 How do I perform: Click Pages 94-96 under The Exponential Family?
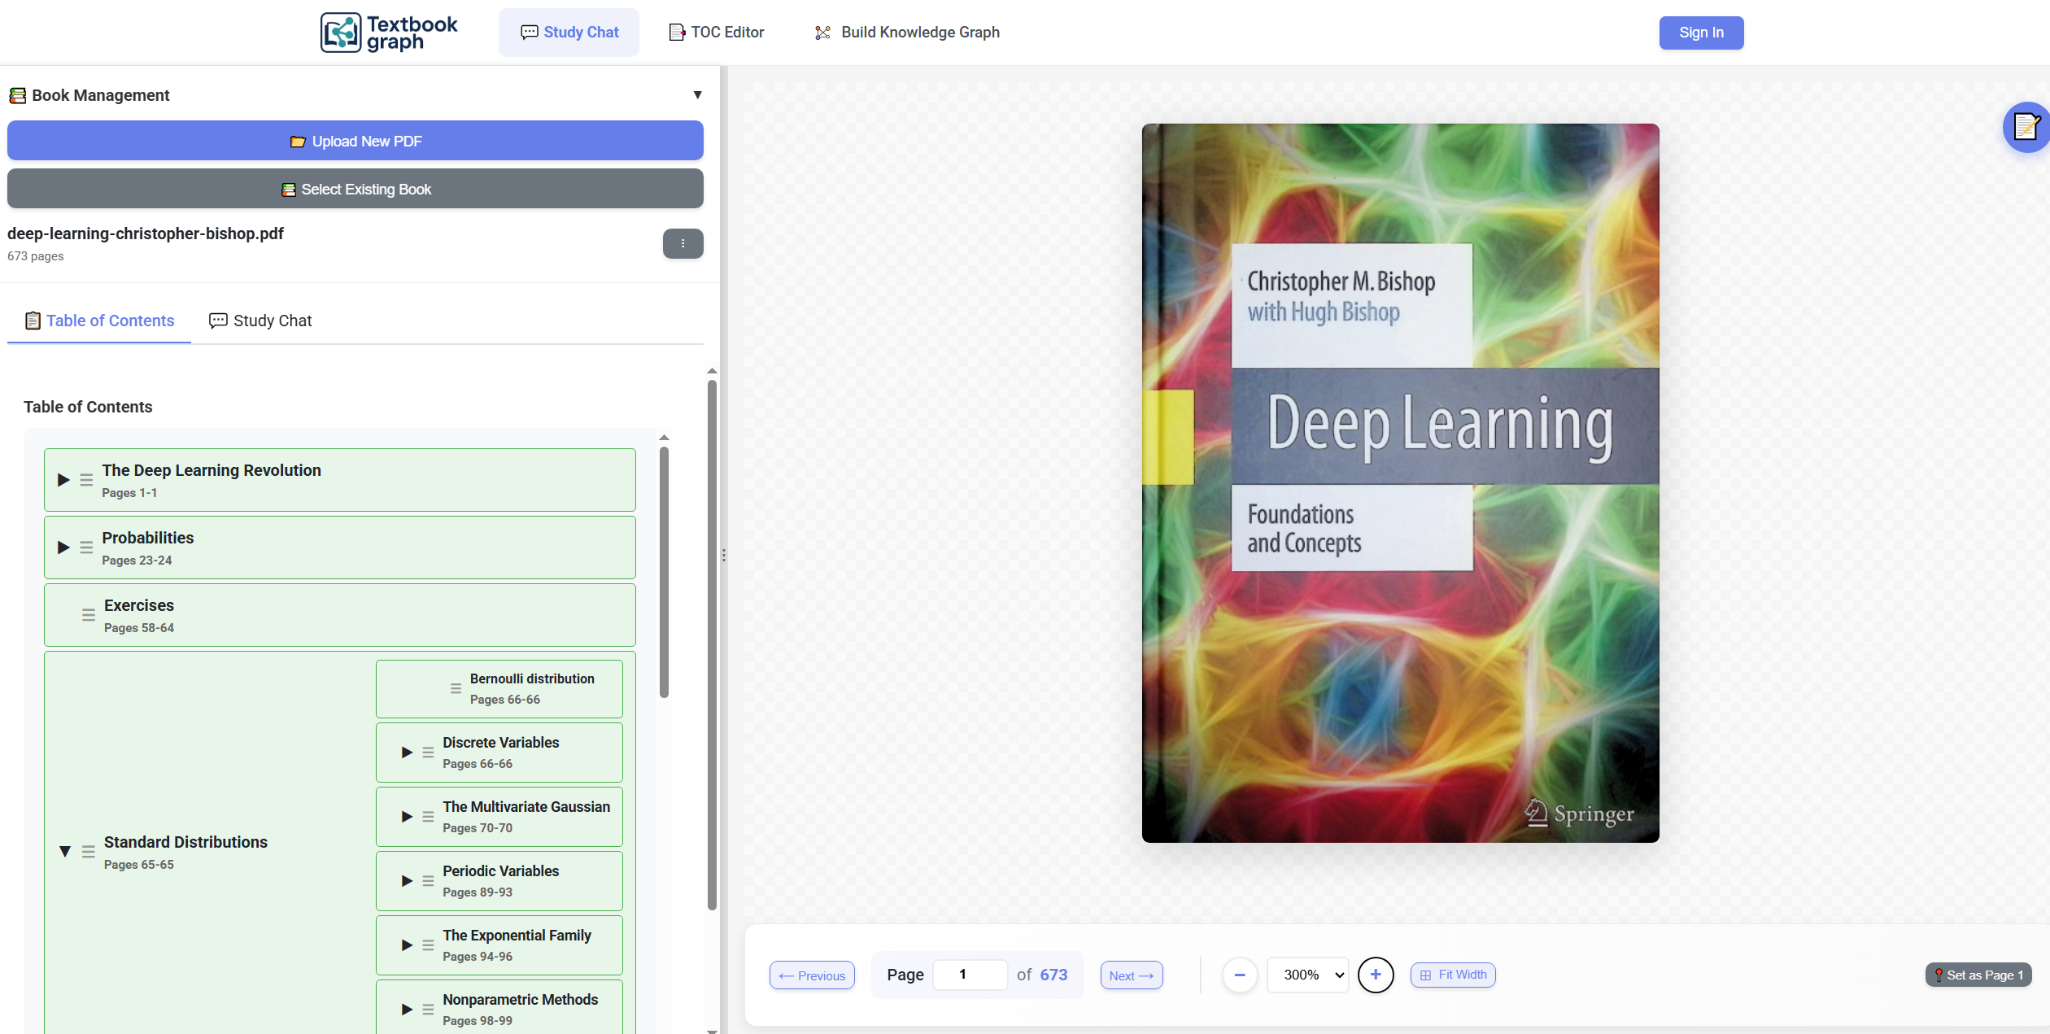click(478, 957)
